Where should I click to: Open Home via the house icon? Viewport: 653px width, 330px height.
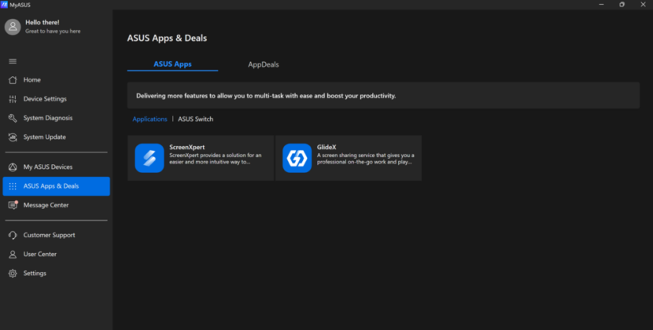(13, 80)
